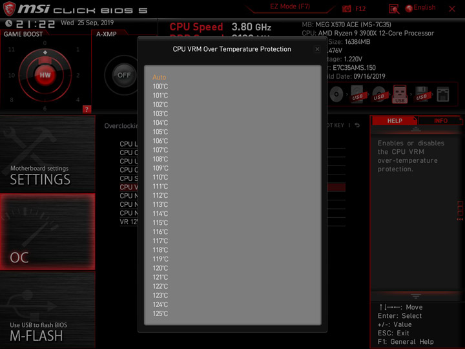Select 124°C protection value
The height and width of the screenshot is (349, 465).
click(x=160, y=305)
